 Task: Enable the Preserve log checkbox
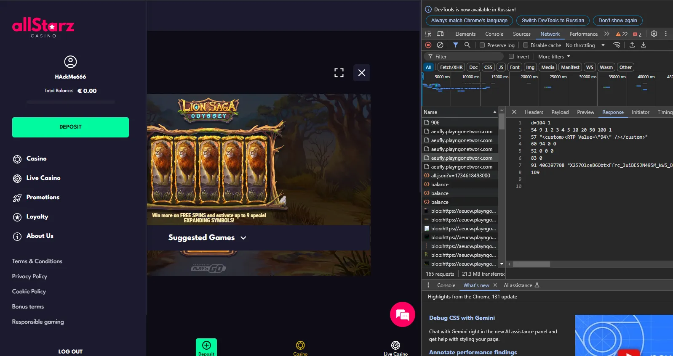click(483, 45)
